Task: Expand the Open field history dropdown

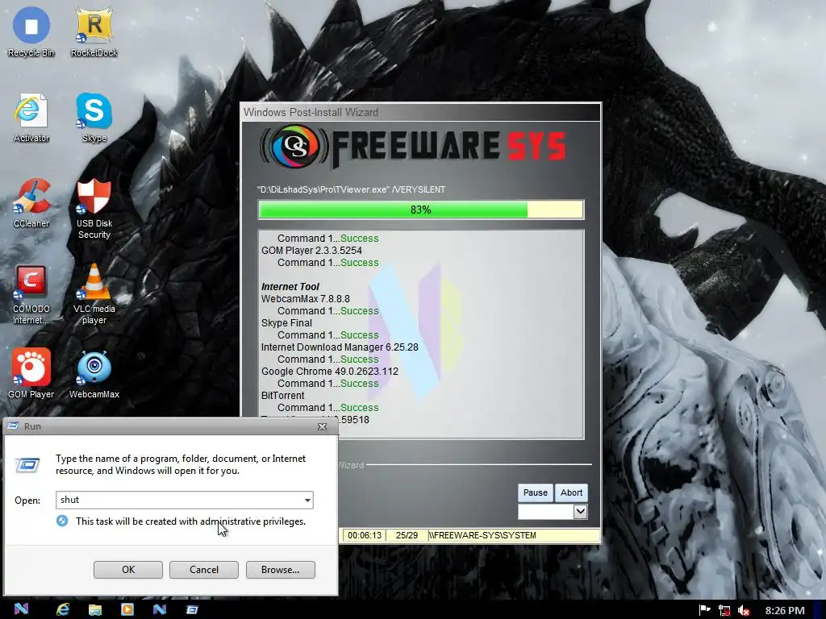Action: pyautogui.click(x=307, y=500)
